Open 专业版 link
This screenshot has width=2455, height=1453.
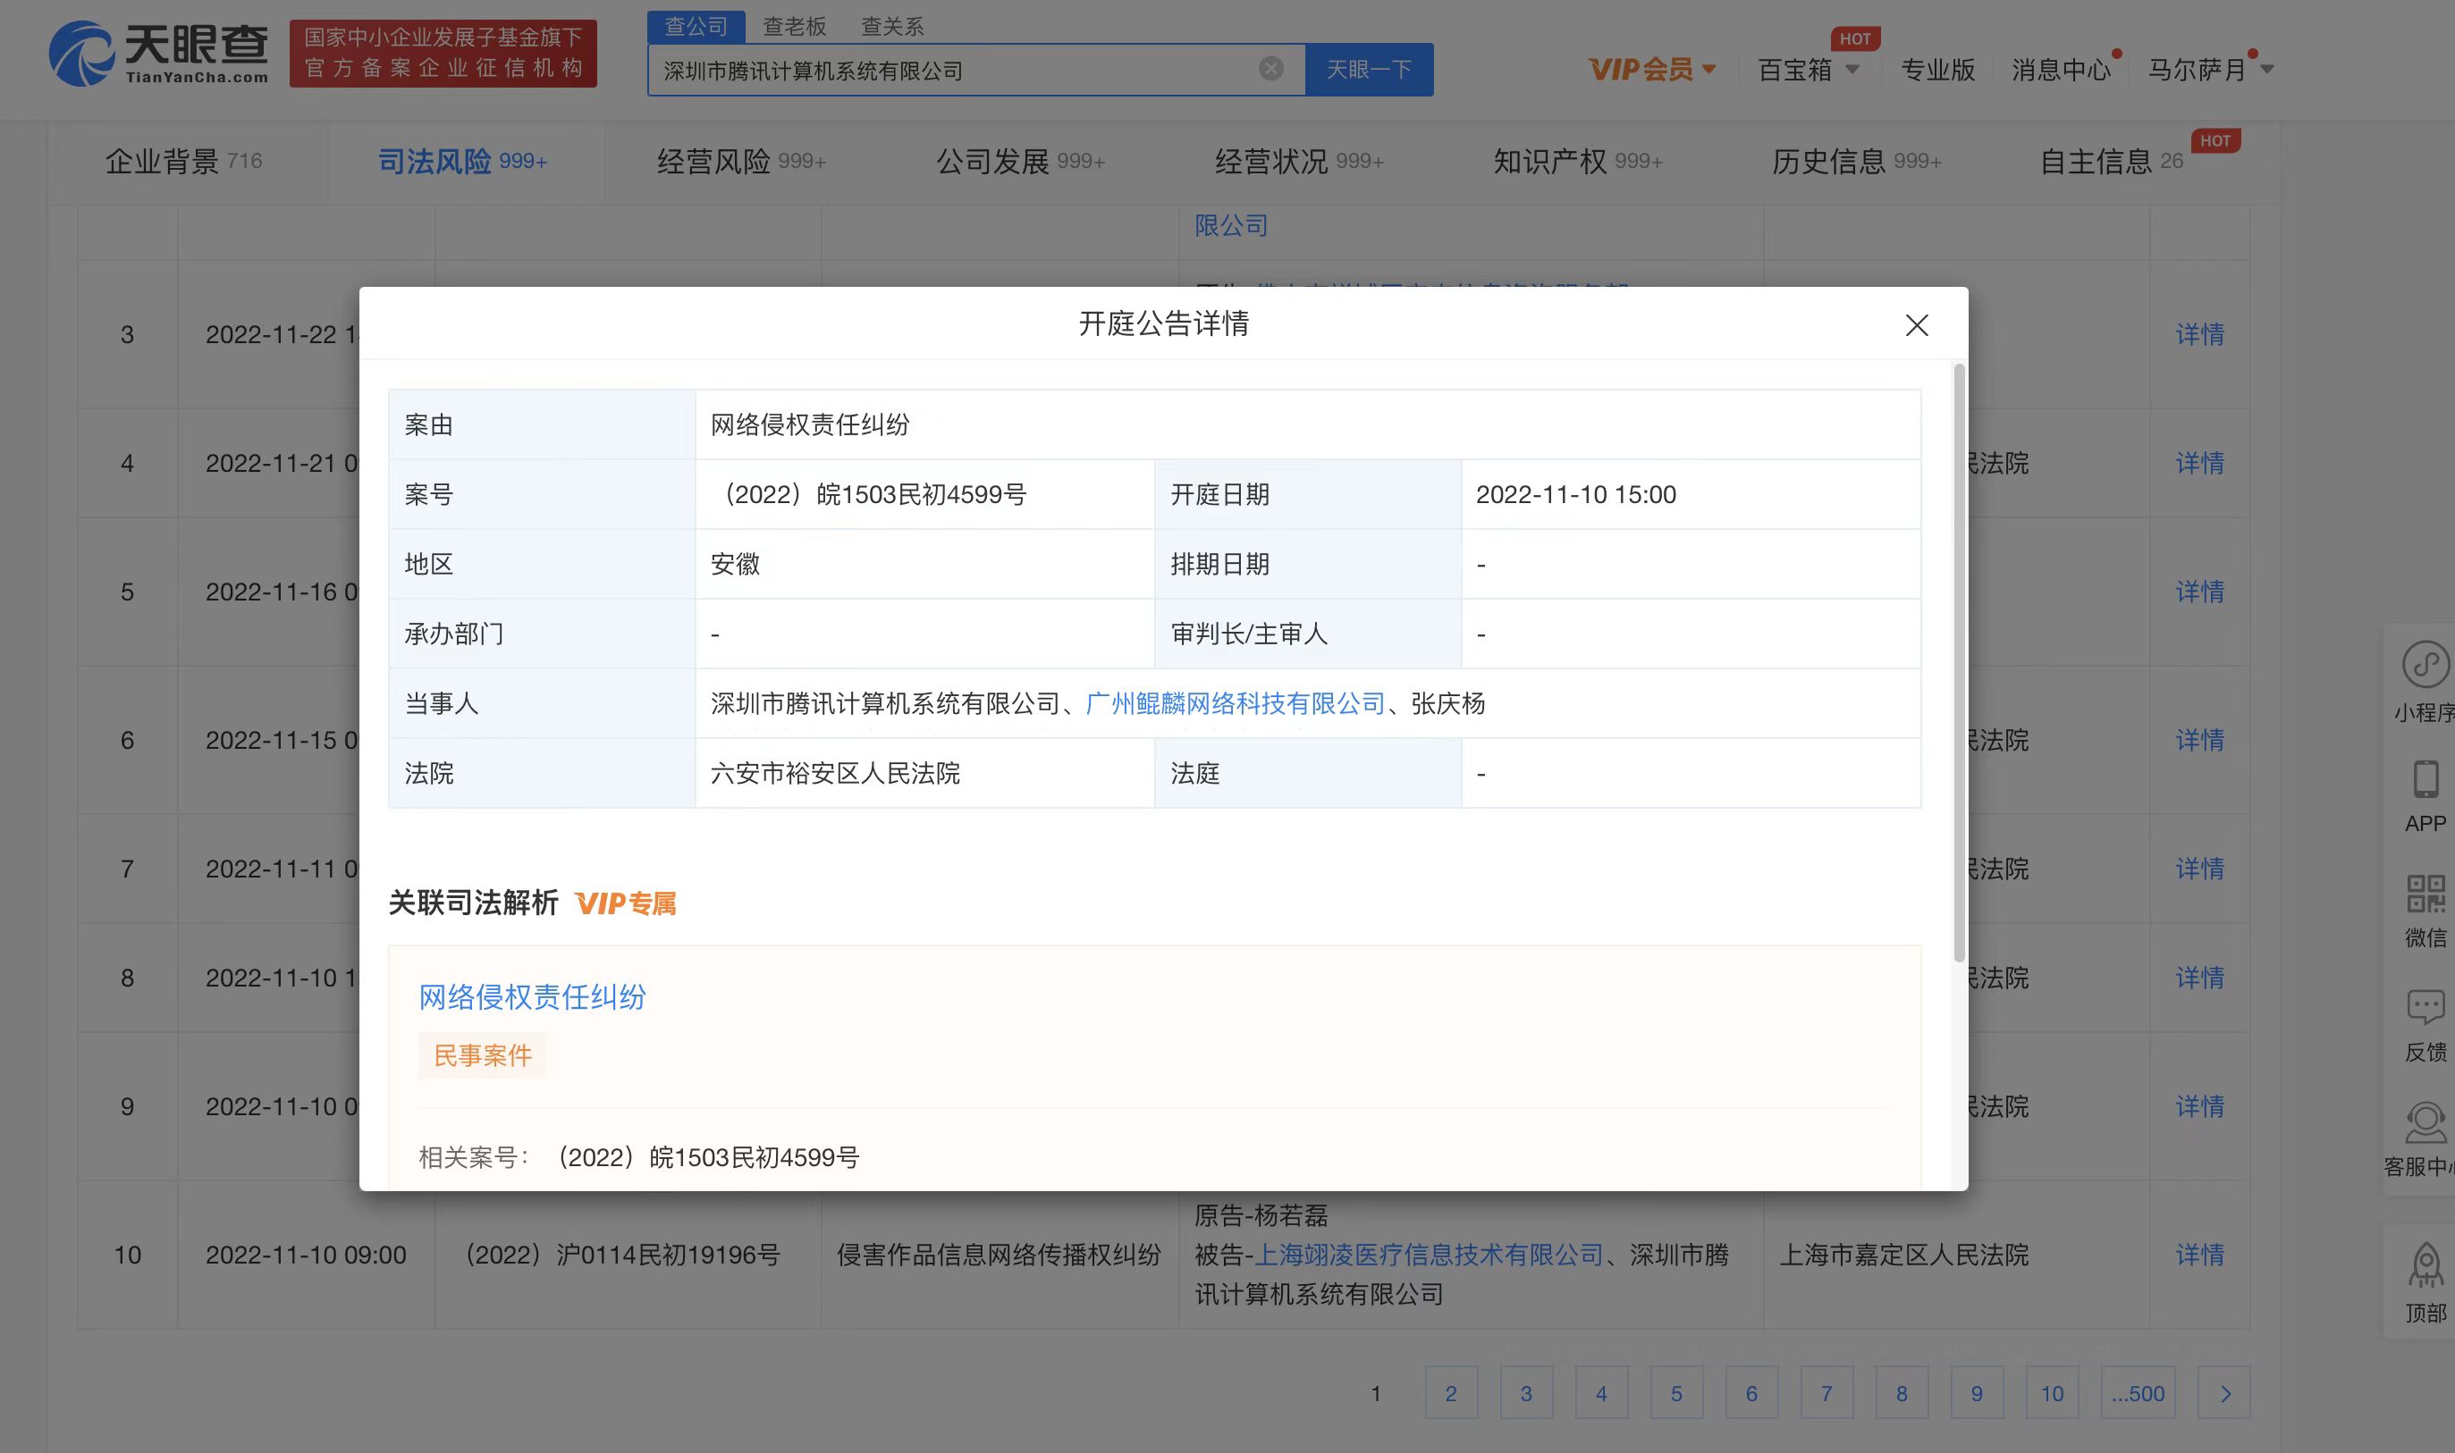[x=1937, y=70]
